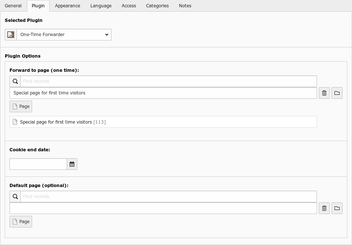352x245 pixels.
Task: Click Page button under Forward to page
Action: pos(21,106)
